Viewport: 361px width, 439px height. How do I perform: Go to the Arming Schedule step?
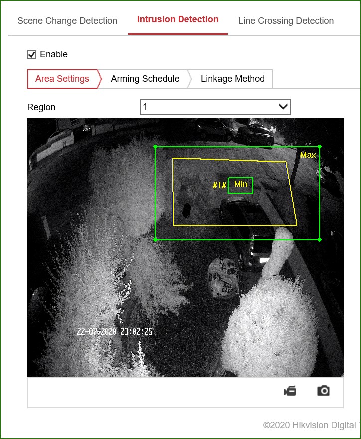click(x=145, y=79)
